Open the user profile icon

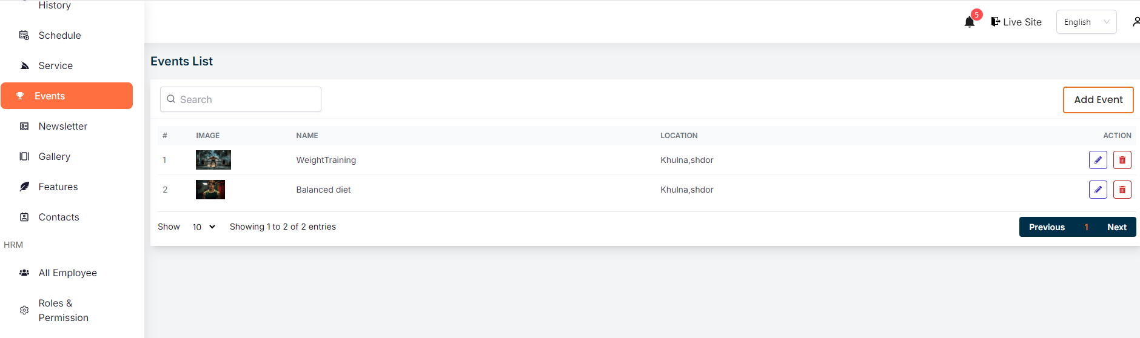(1136, 22)
